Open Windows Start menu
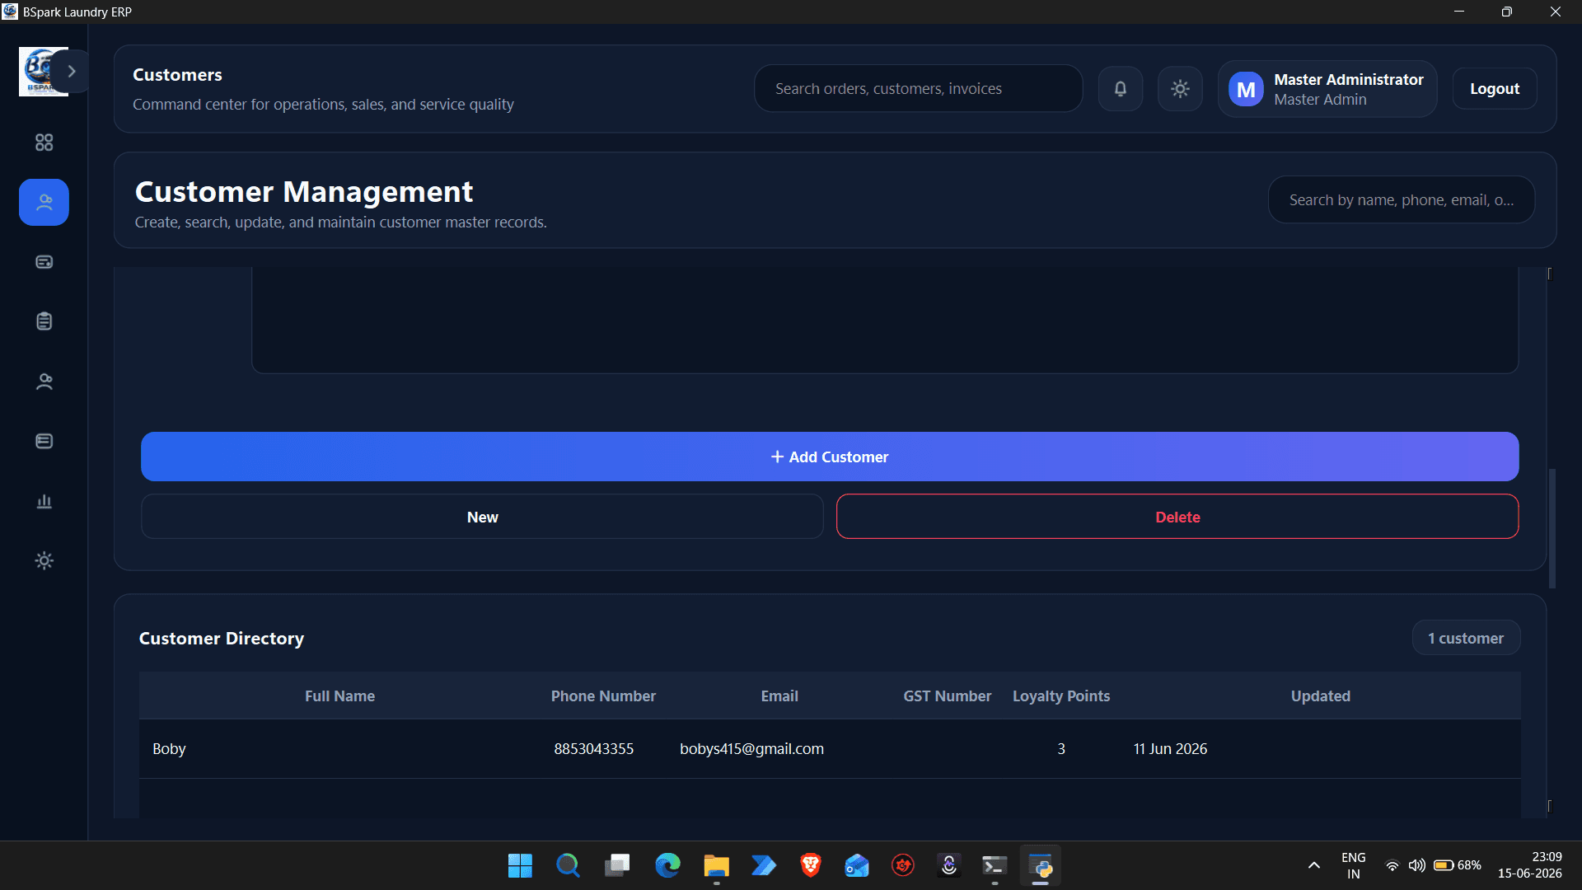 coord(520,865)
